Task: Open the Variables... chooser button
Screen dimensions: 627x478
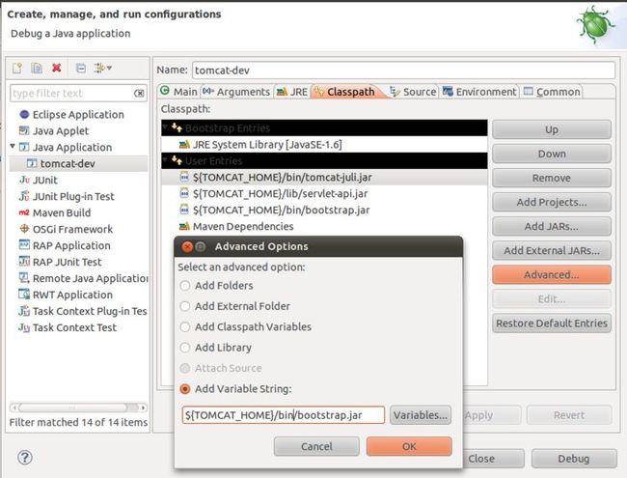Action: pyautogui.click(x=421, y=415)
